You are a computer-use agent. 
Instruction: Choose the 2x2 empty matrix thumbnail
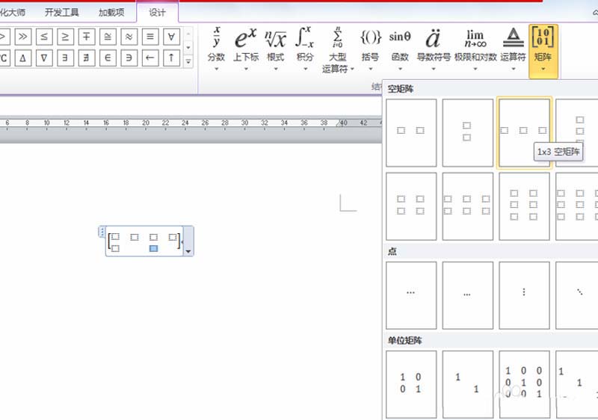point(411,206)
